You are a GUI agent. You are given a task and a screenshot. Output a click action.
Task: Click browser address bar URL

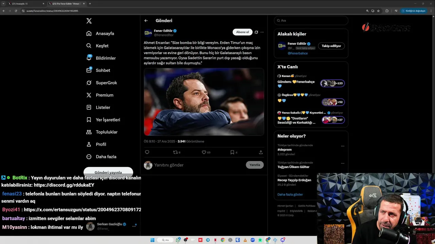pos(52,11)
